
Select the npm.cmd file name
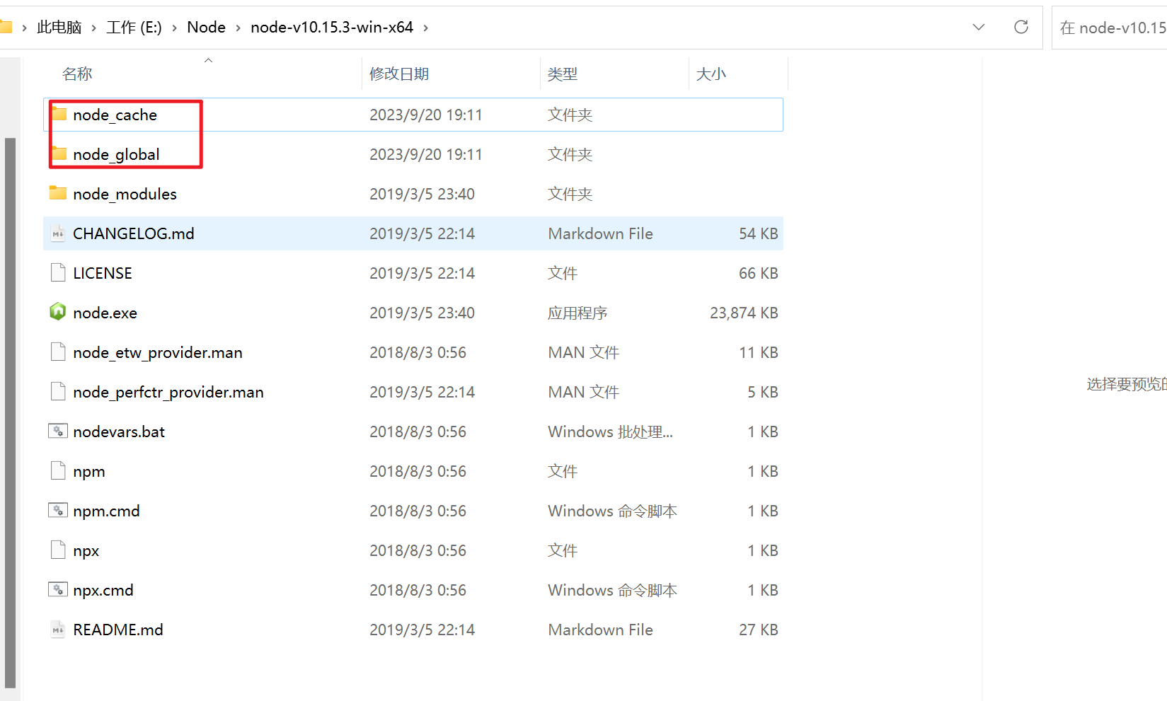pyautogui.click(x=106, y=511)
